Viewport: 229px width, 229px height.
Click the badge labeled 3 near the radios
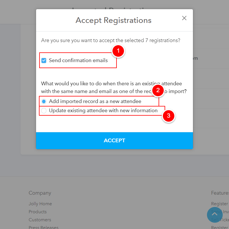click(169, 116)
